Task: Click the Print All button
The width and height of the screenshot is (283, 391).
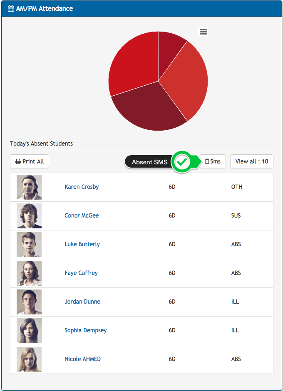Action: [30, 161]
